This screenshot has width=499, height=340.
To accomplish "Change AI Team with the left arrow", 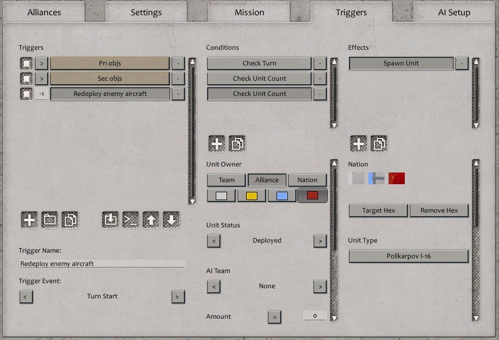I will click(213, 287).
